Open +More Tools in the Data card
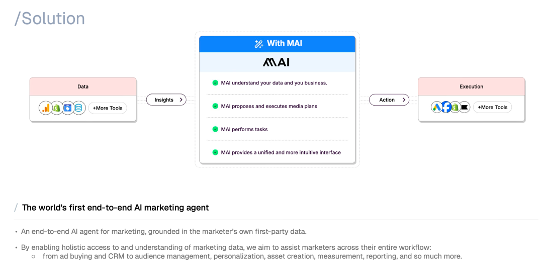Image resolution: width=543 pixels, height=276 pixels. point(108,108)
